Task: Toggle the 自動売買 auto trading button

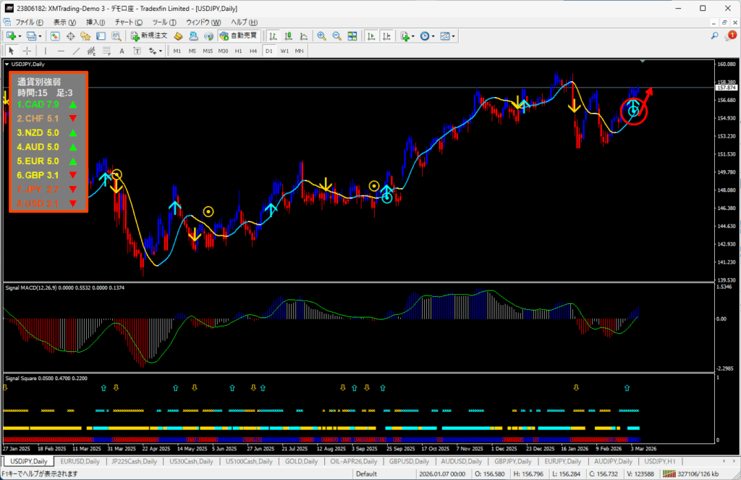Action: click(239, 35)
